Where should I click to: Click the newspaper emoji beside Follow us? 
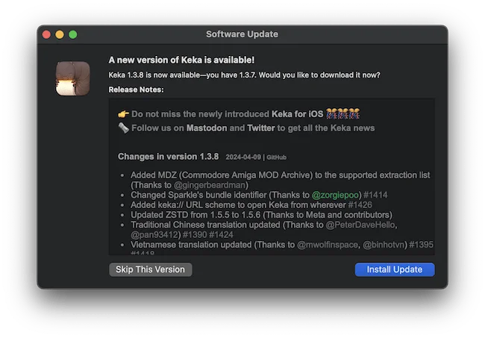(x=124, y=128)
